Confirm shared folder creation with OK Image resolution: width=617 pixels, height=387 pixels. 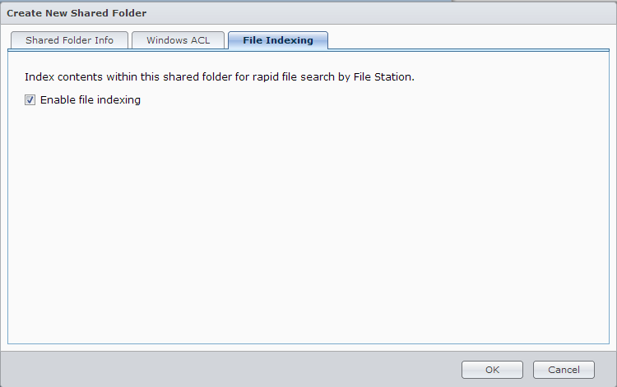(492, 370)
